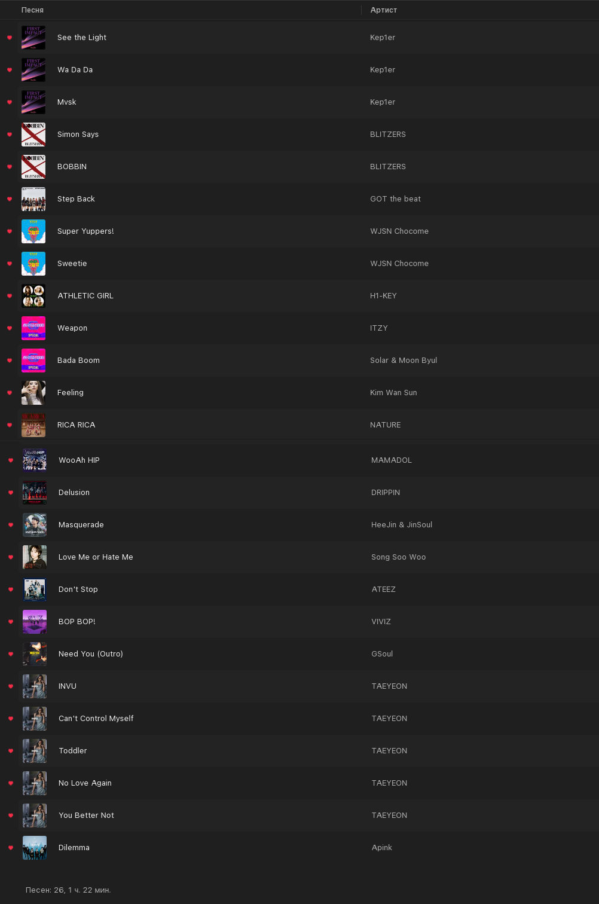Open artist link GOT the beat
This screenshot has height=904, width=599.
[x=395, y=199]
